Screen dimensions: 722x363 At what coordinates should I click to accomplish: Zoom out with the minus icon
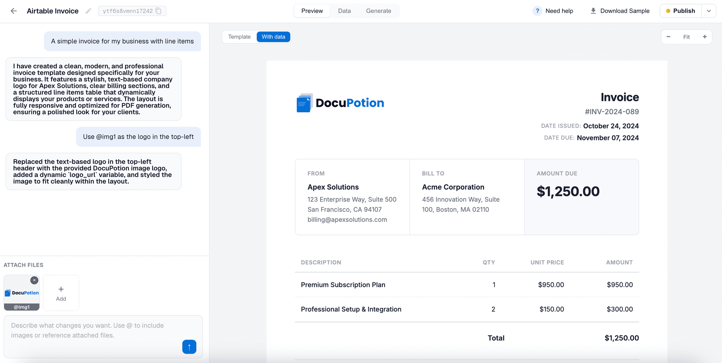[x=668, y=37]
